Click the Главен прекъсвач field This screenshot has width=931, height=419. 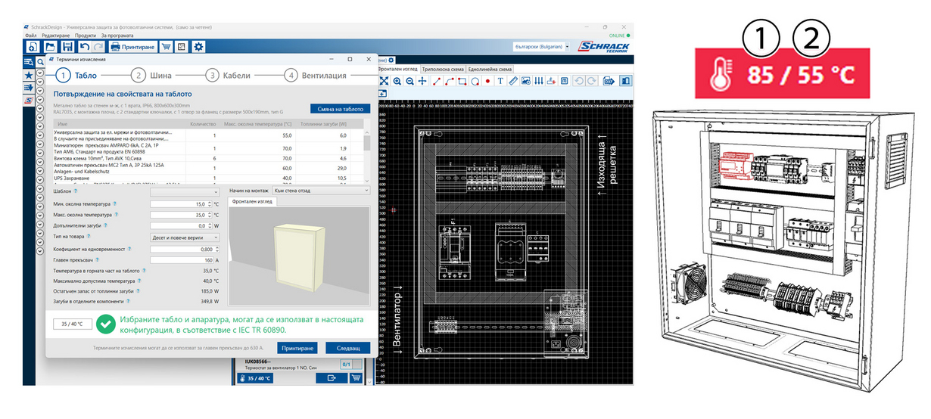pyautogui.click(x=182, y=259)
